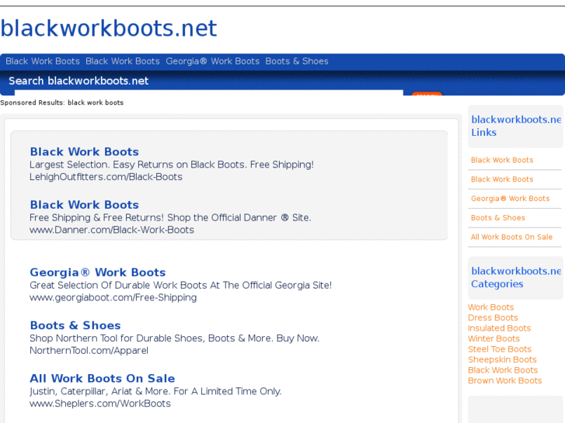This screenshot has width=565, height=423.
Task: Visit the www.georgiaboot.com/Free-Shipping URL
Action: pyautogui.click(x=113, y=297)
